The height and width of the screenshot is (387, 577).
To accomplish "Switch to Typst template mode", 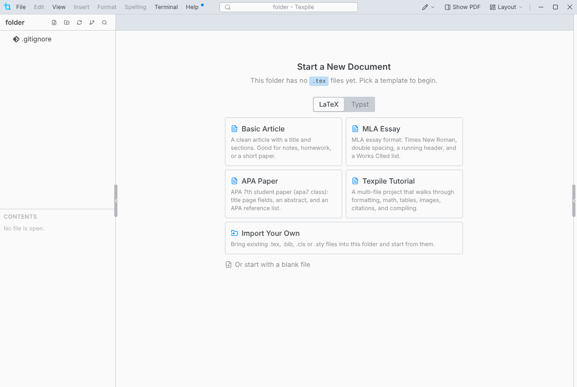I will (360, 104).
